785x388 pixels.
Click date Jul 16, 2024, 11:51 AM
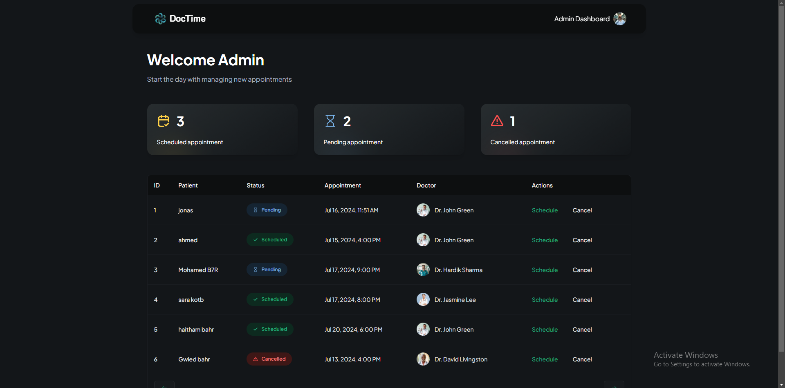352,210
